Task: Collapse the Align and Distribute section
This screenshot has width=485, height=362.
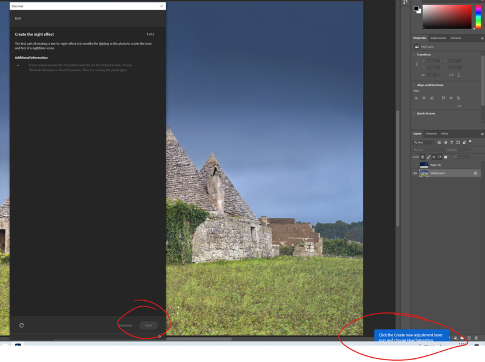Action: coord(414,85)
